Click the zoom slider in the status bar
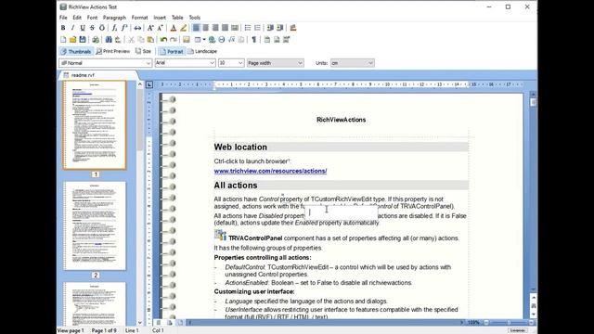This screenshot has width=594, height=334. 509,322
